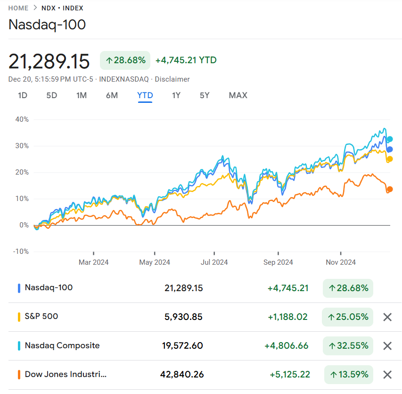Click the blue Nasdaq-100 color marker
Viewport: 402px width, 394px height.
pos(19,288)
